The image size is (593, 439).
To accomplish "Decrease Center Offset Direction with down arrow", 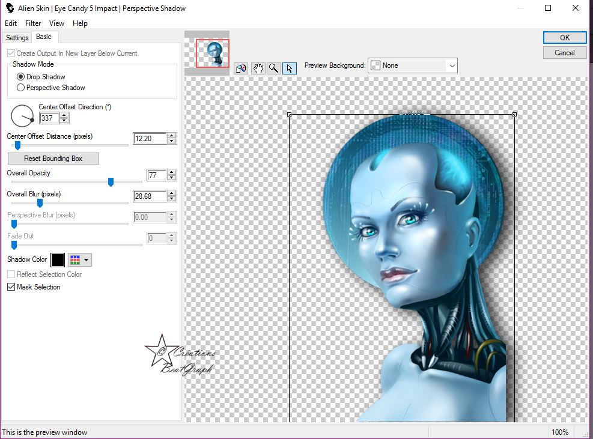I will 64,121.
